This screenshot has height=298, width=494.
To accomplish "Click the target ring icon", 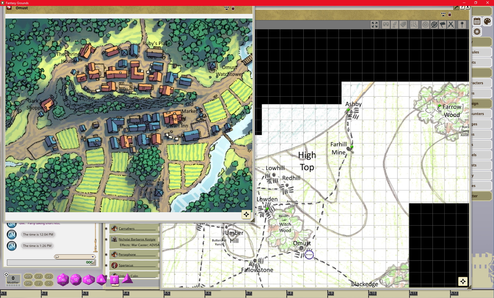I will click(x=425, y=25).
